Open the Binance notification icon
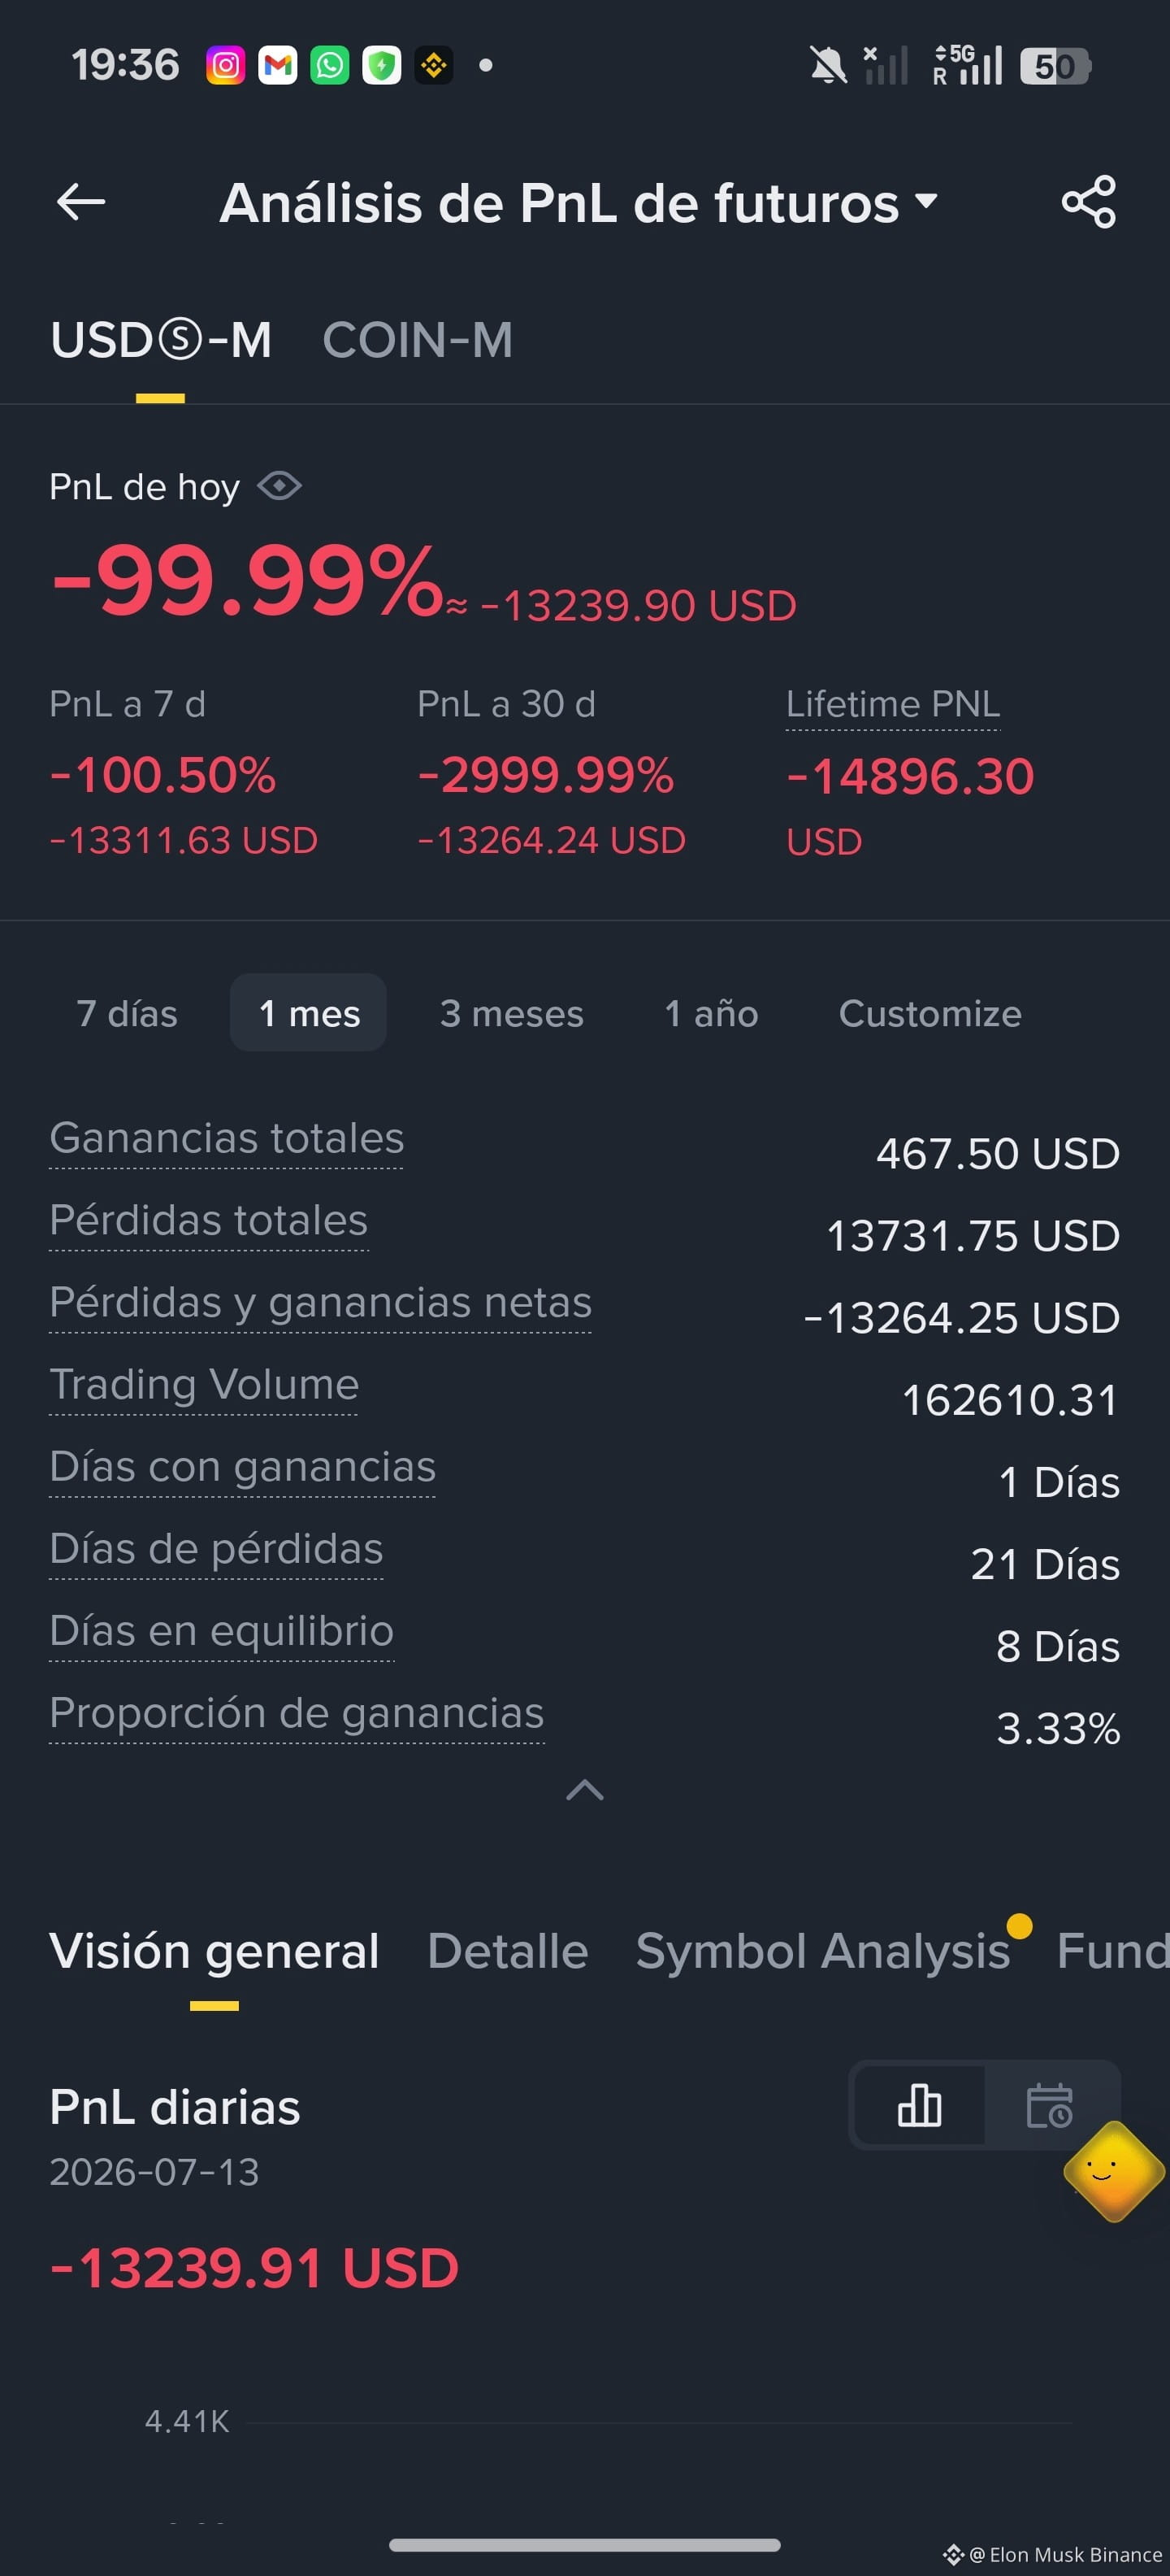The width and height of the screenshot is (1170, 2576). (434, 66)
